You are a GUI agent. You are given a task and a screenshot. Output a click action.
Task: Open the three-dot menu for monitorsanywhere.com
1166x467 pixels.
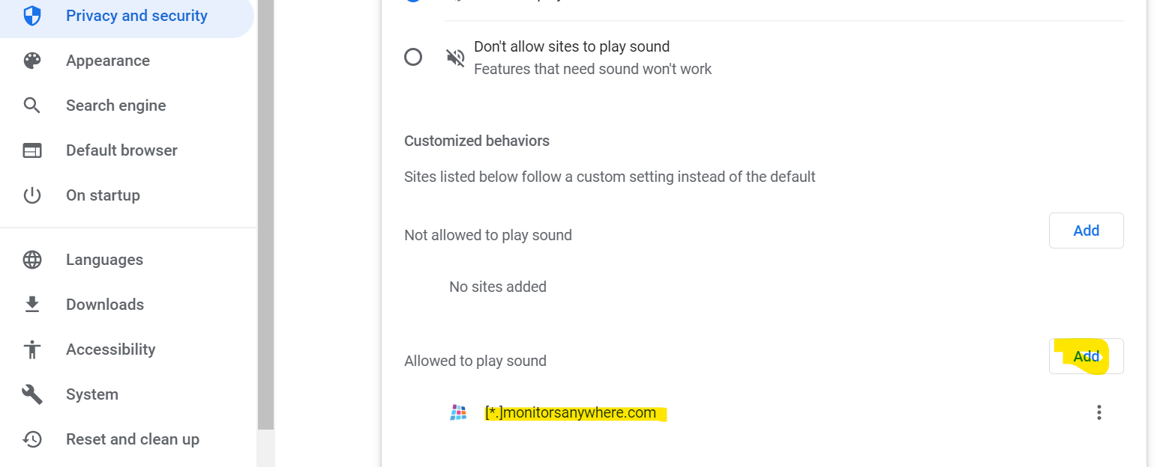tap(1099, 412)
